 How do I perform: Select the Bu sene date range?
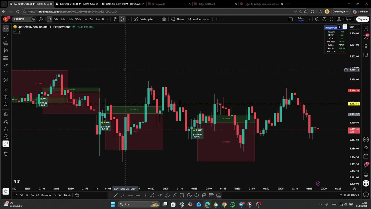coord(46,195)
